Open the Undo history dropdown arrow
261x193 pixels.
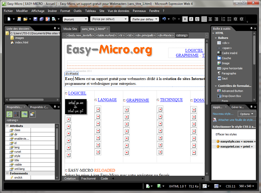tap(169, 19)
